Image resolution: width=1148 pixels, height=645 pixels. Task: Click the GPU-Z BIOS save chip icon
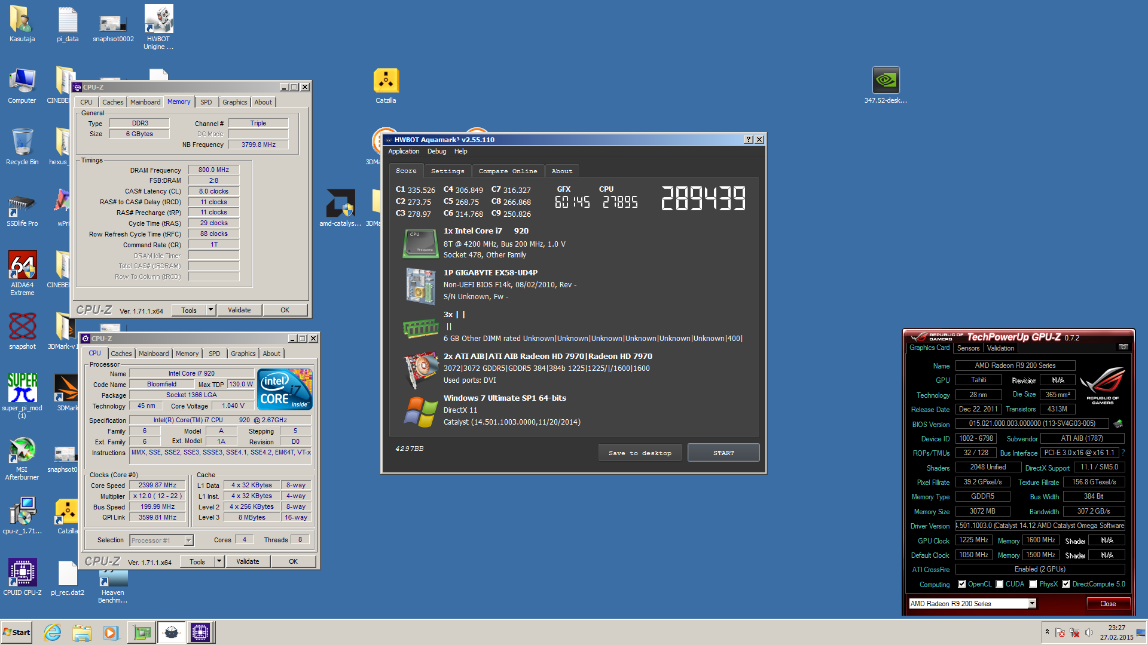coord(1118,423)
